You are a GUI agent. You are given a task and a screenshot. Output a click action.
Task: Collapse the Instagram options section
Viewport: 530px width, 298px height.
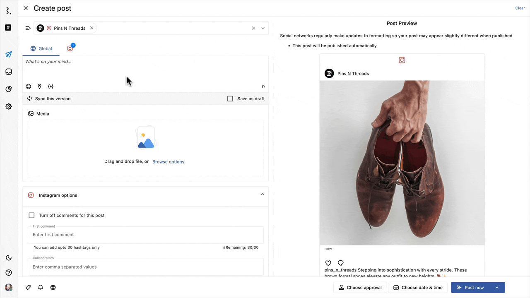pyautogui.click(x=262, y=195)
